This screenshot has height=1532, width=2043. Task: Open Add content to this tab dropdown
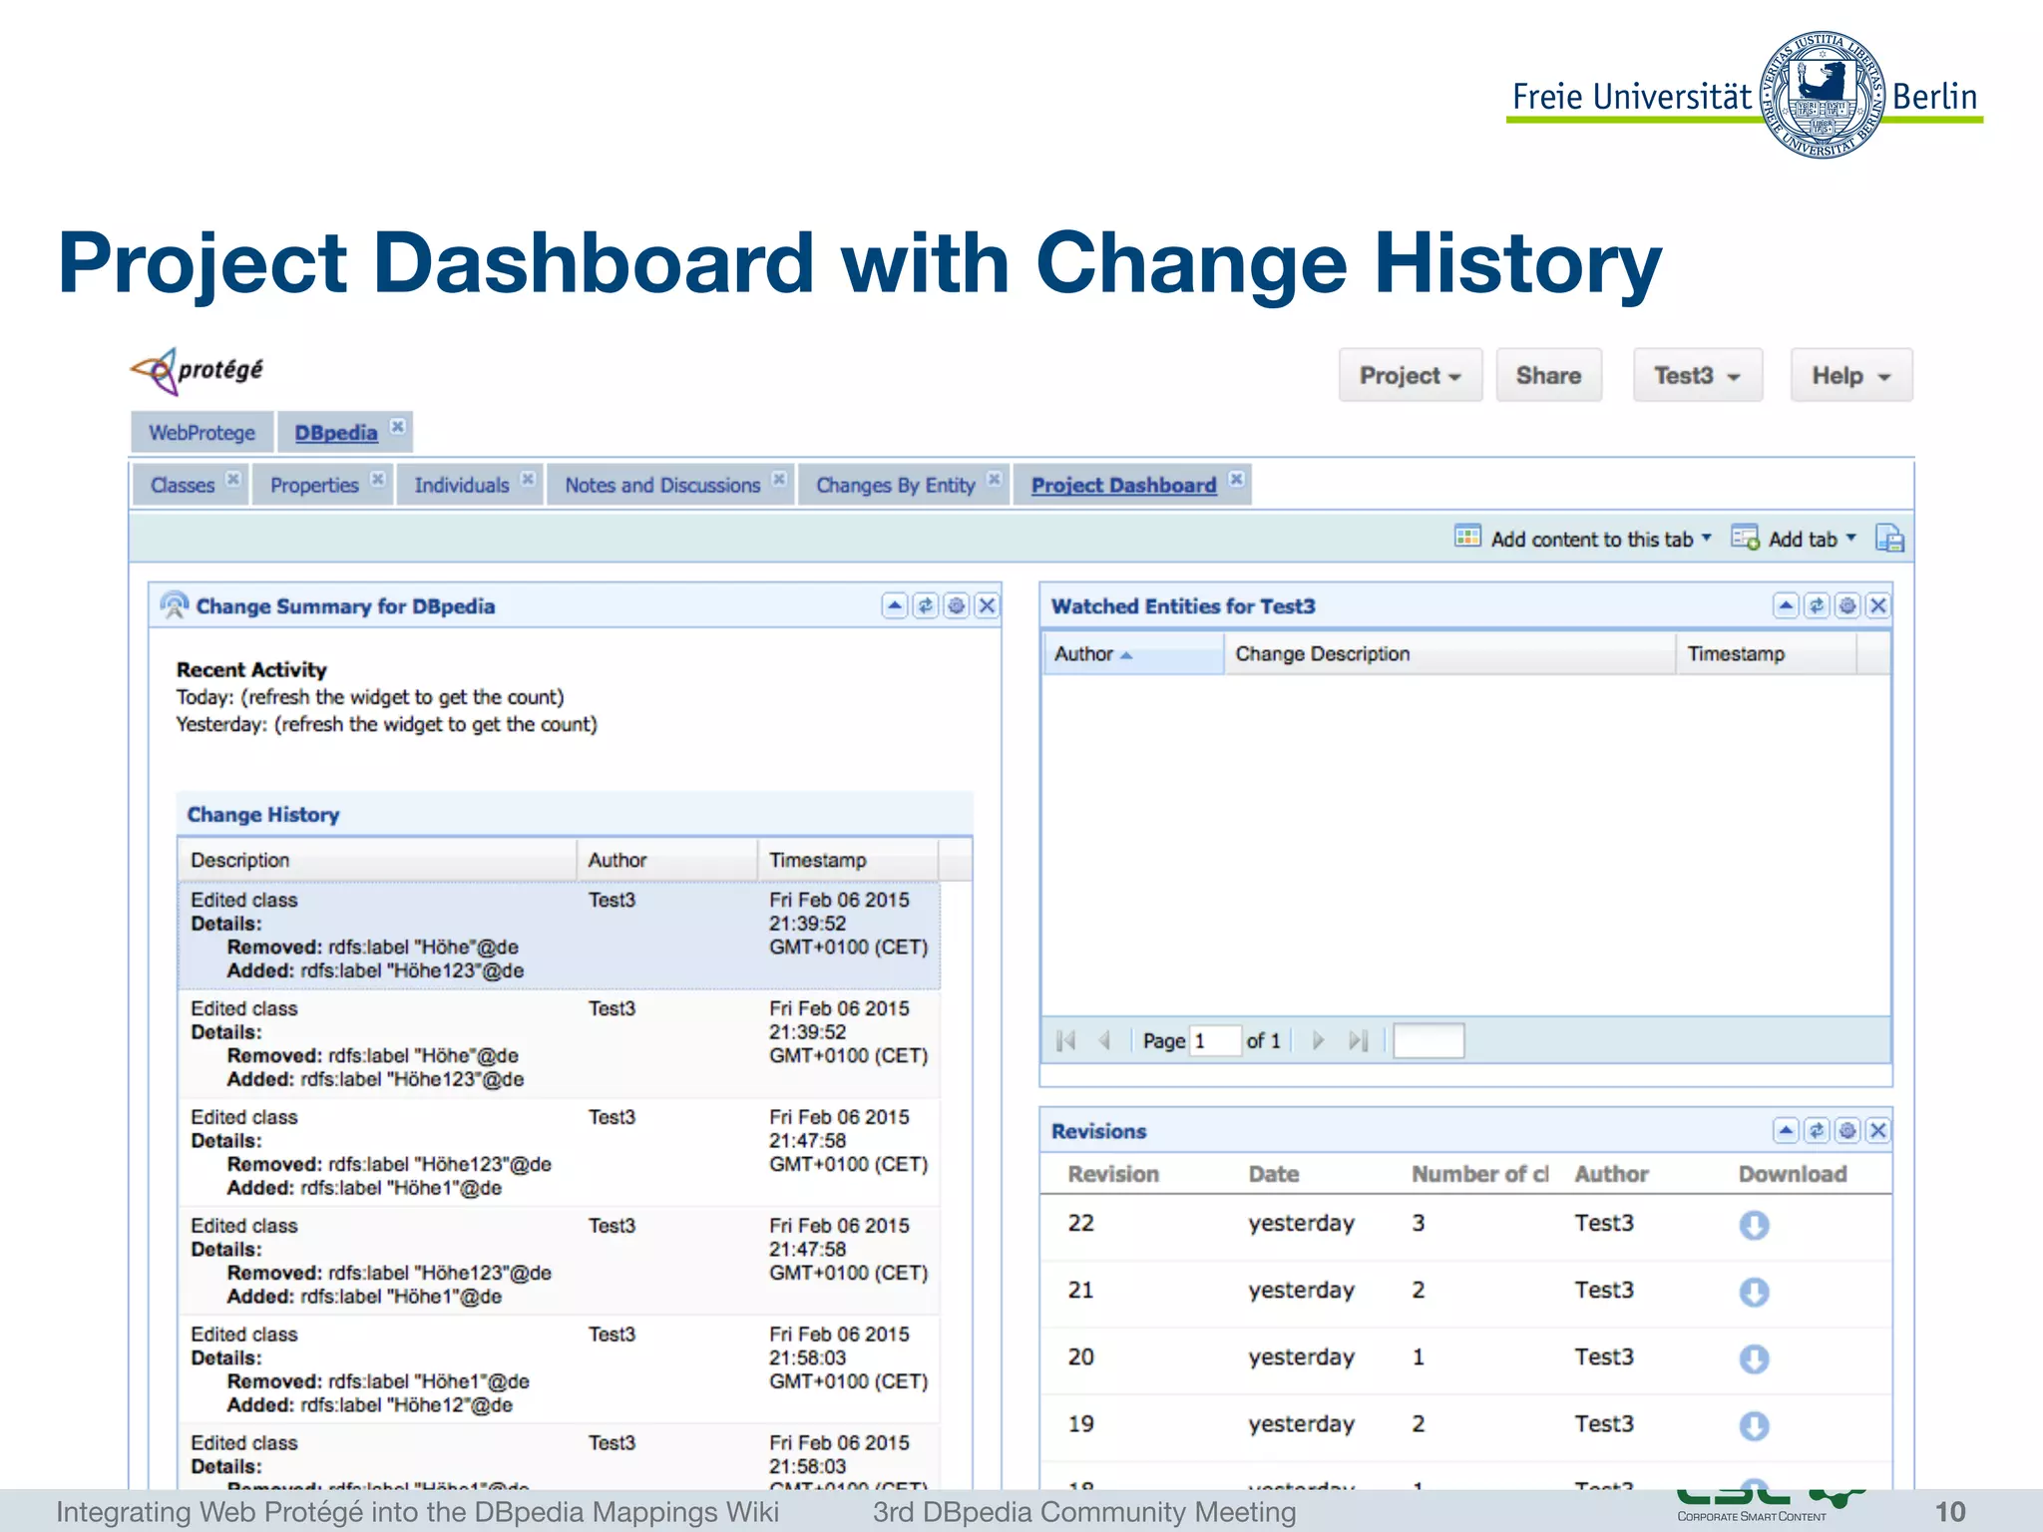1583,539
